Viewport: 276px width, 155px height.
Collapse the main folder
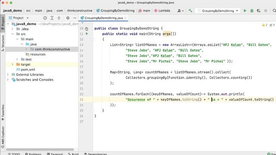coord(17,39)
